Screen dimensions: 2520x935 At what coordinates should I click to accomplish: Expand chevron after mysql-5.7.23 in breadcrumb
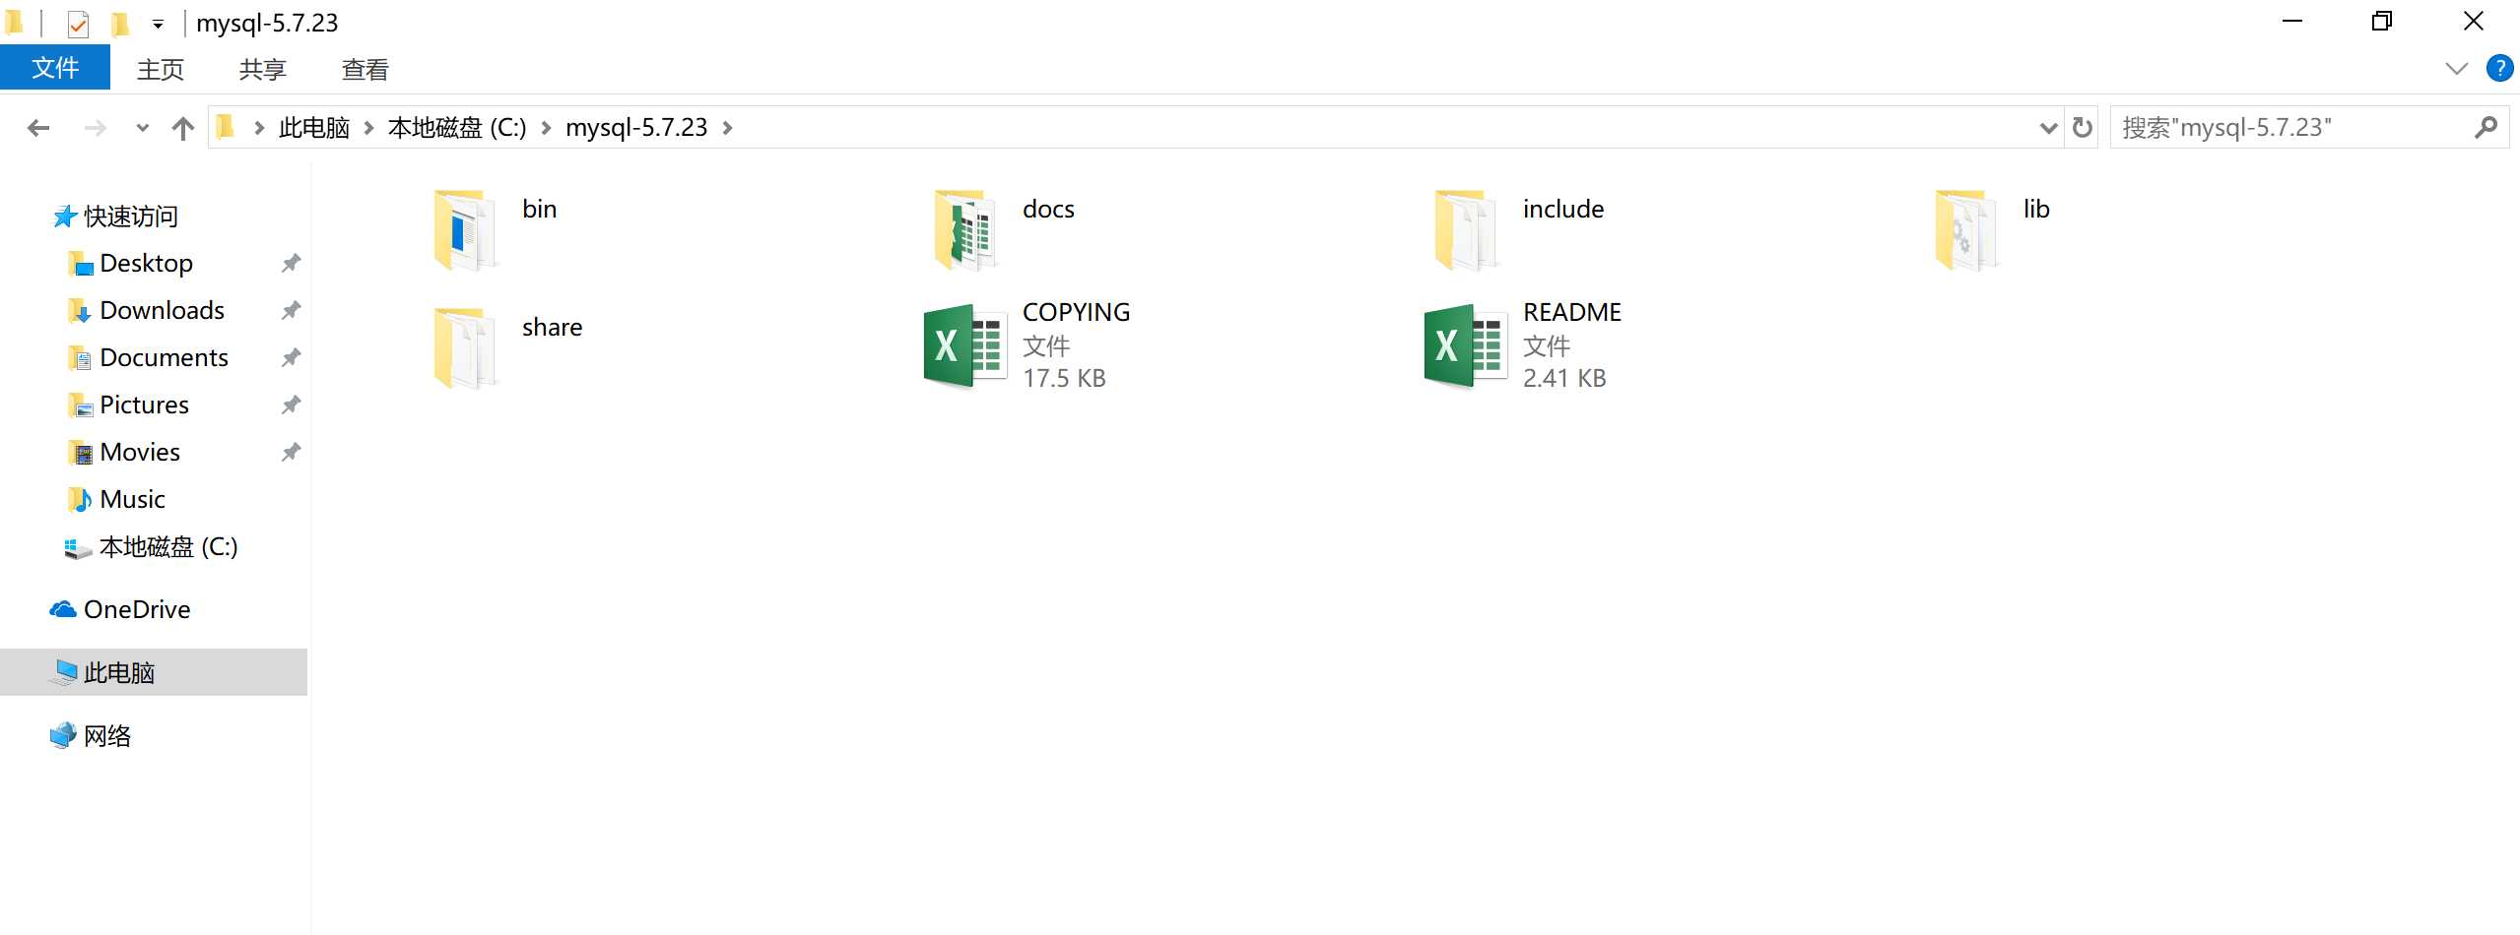727,128
